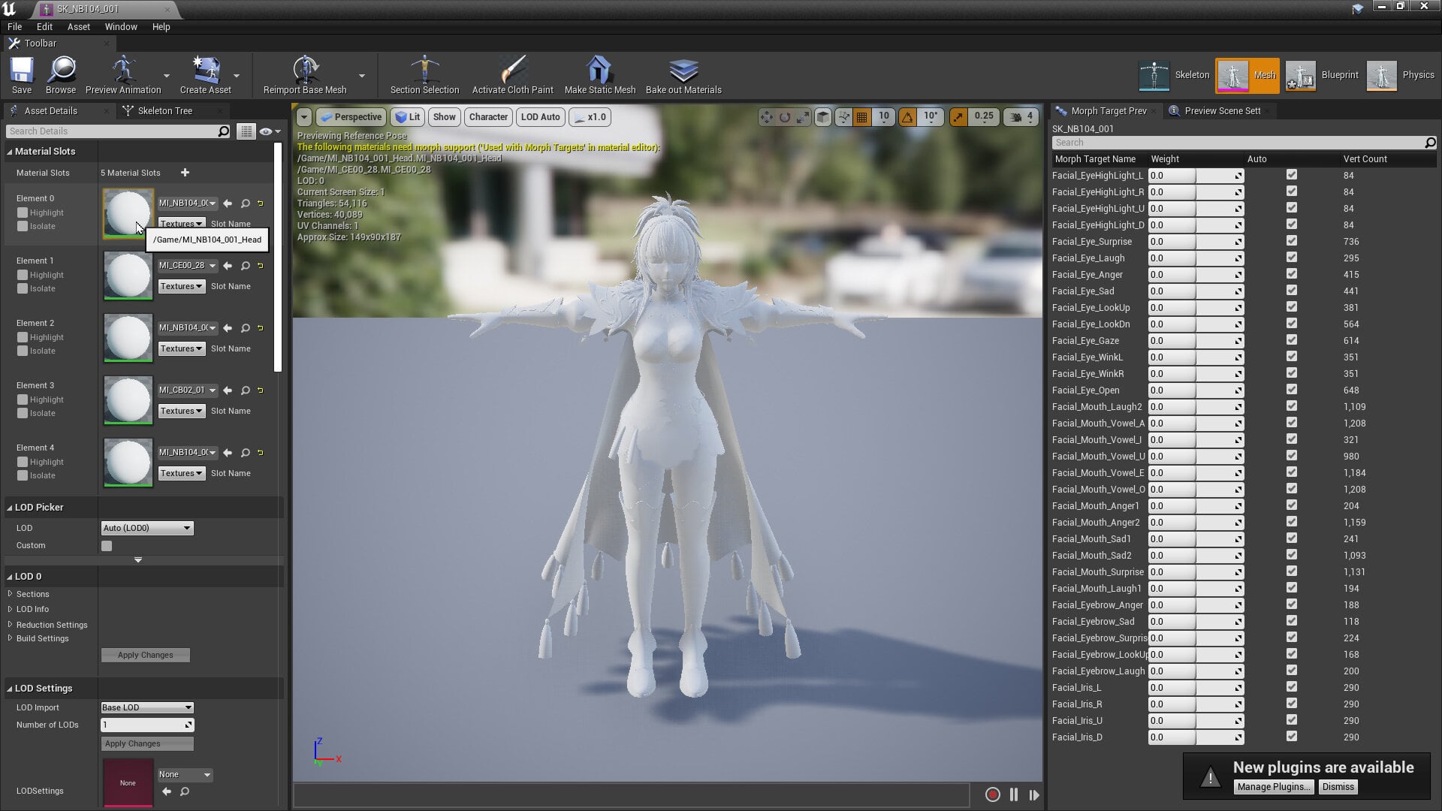Open the LOD Auto (LOD0) dropdown

click(147, 528)
